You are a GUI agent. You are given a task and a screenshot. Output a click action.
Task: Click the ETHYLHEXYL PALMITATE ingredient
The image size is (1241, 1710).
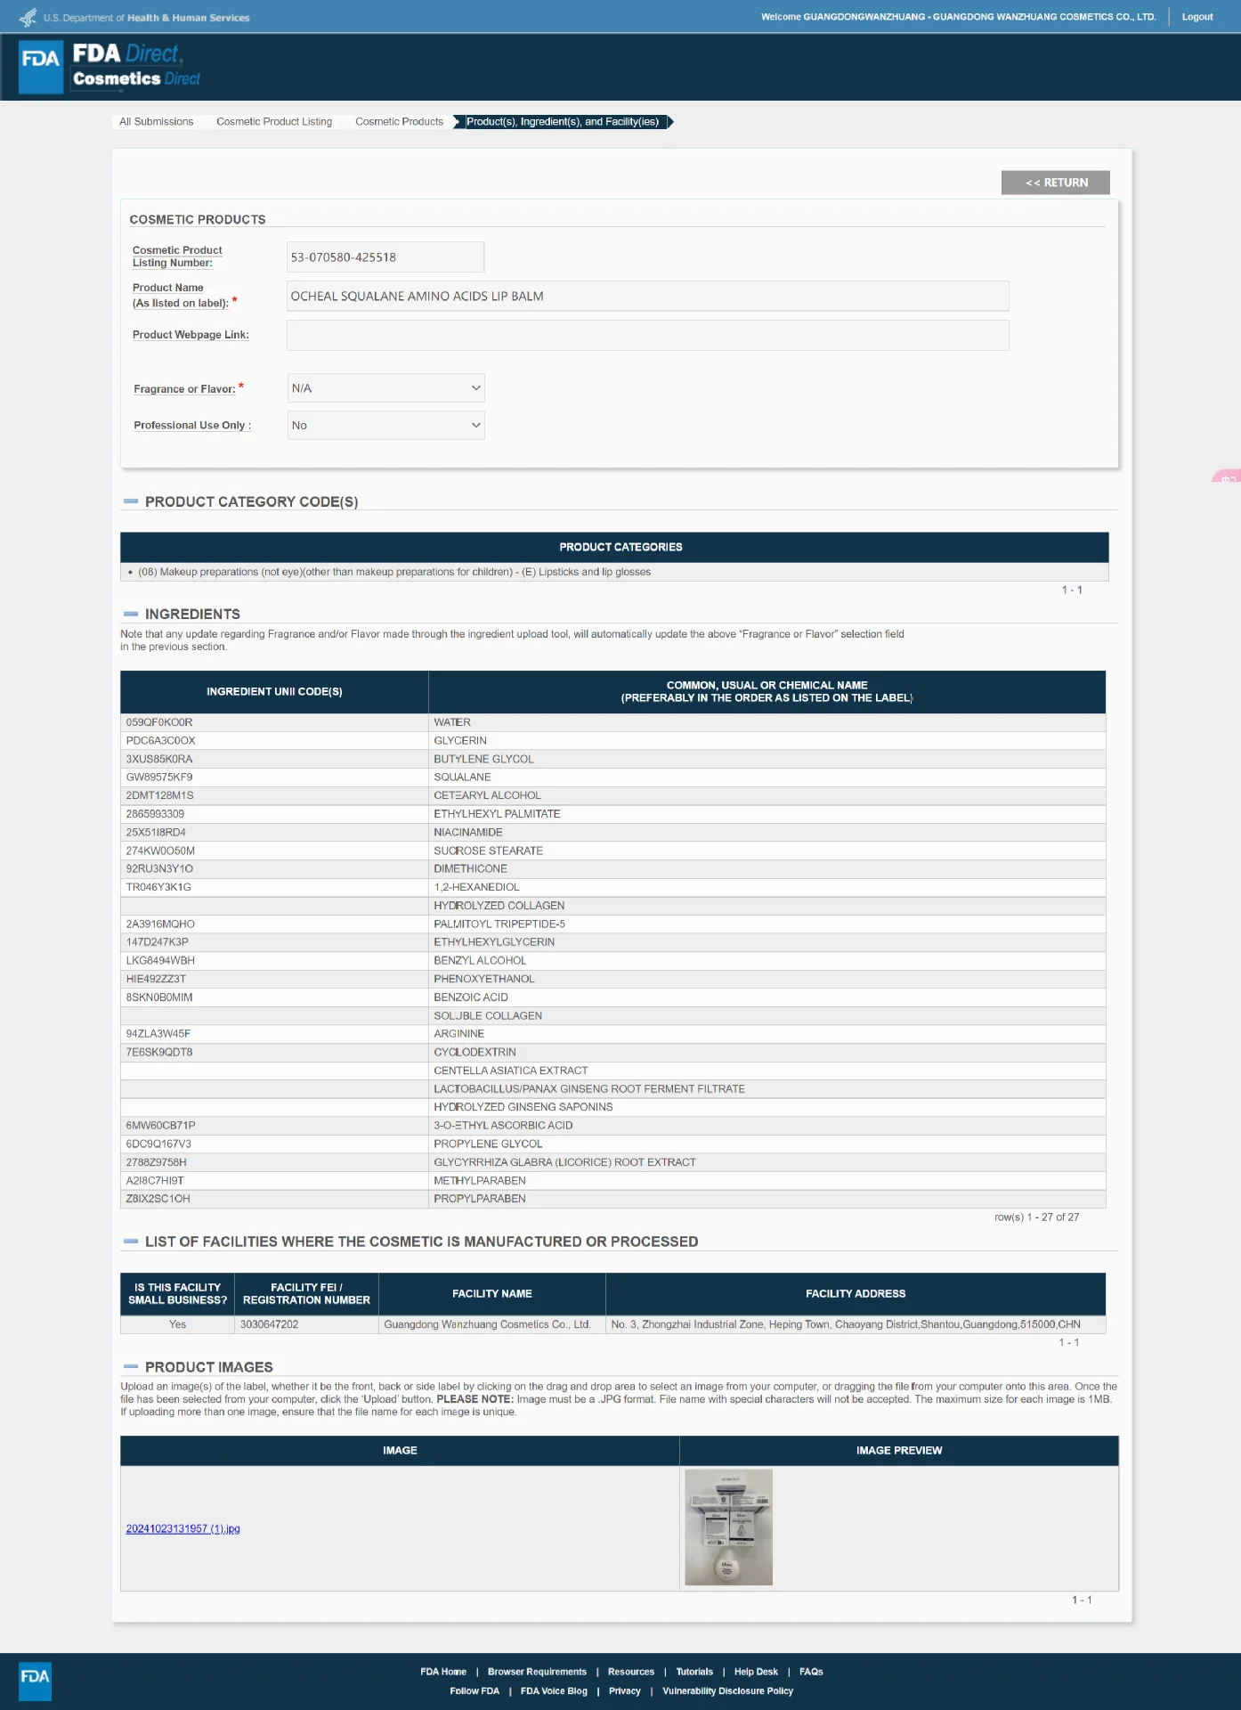click(x=497, y=814)
